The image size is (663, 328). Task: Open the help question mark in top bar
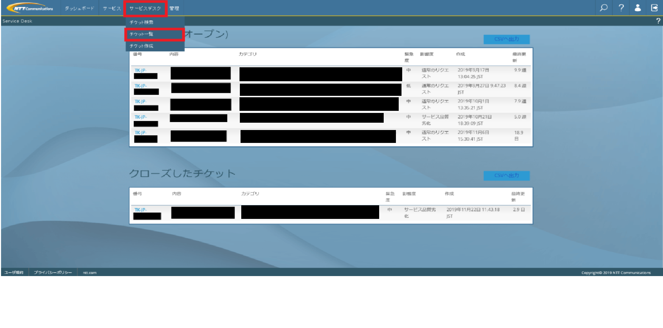(x=621, y=8)
